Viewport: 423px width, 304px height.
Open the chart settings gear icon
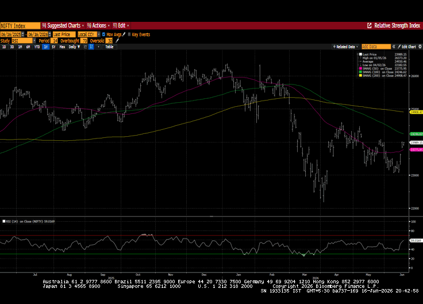420,47
